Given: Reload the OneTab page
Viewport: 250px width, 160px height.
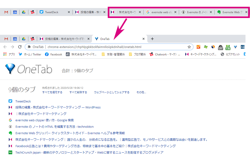Looking at the screenshot, I should 20,47.
